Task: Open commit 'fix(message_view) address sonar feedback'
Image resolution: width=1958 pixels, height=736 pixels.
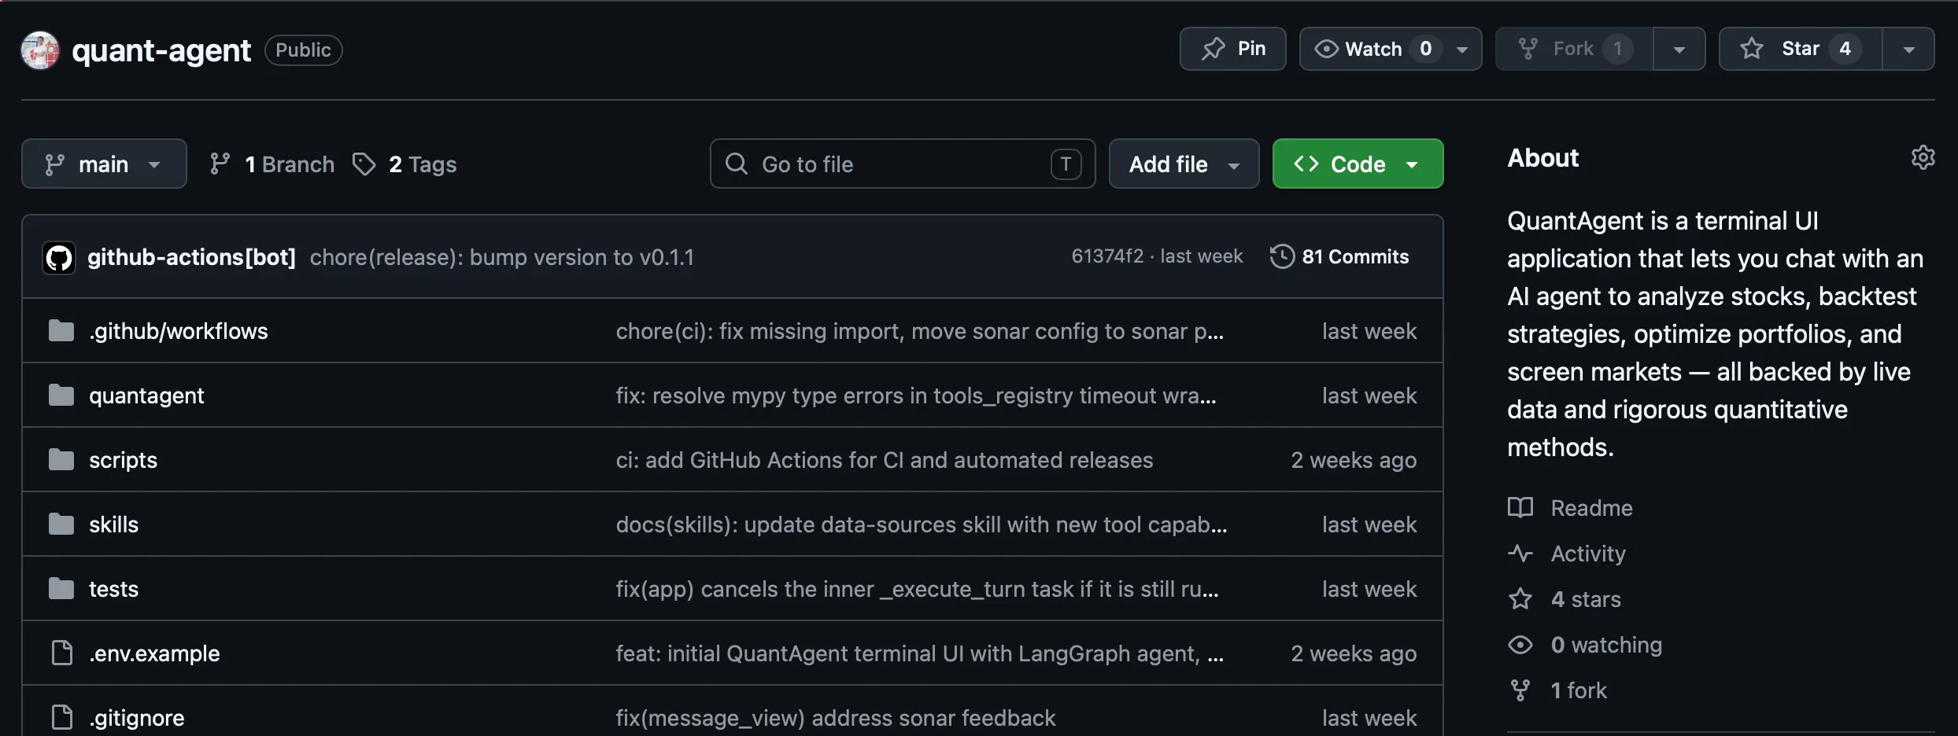Action: pyautogui.click(x=836, y=718)
